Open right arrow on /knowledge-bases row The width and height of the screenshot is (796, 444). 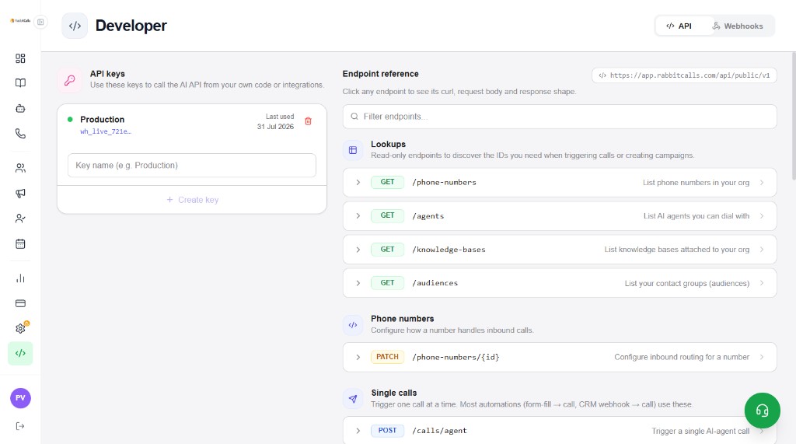click(762, 250)
